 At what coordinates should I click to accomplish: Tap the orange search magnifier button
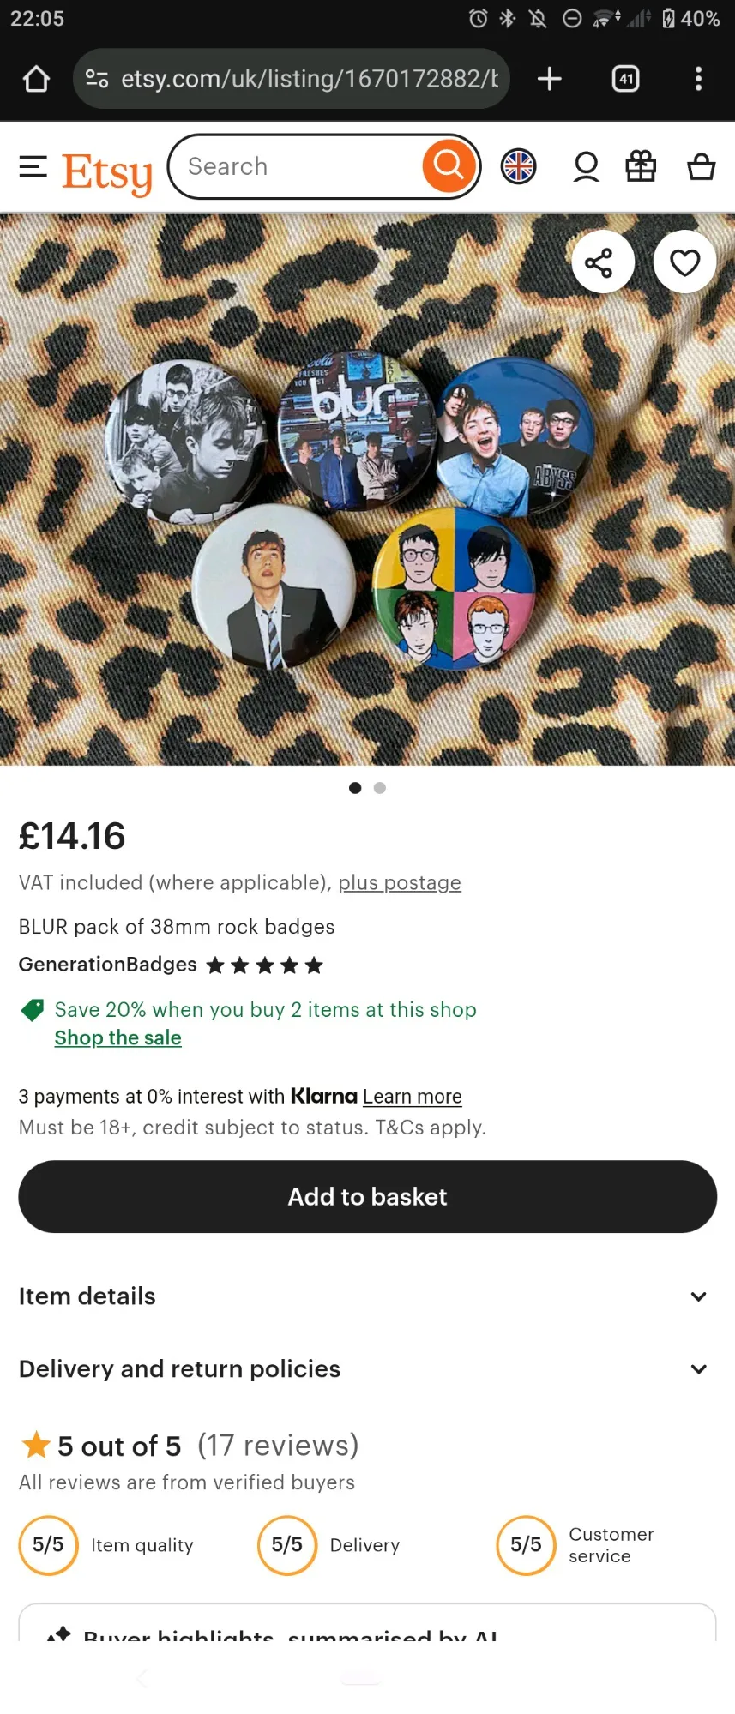tap(448, 165)
